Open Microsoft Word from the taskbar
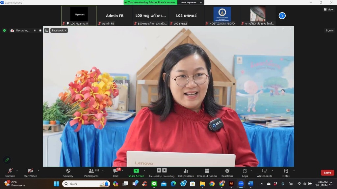 [250, 184]
